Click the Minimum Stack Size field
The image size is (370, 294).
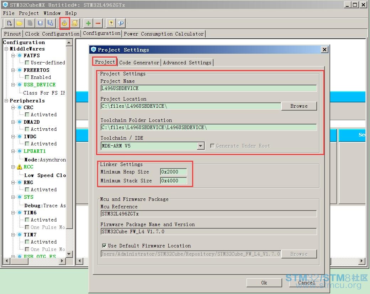[174, 181]
